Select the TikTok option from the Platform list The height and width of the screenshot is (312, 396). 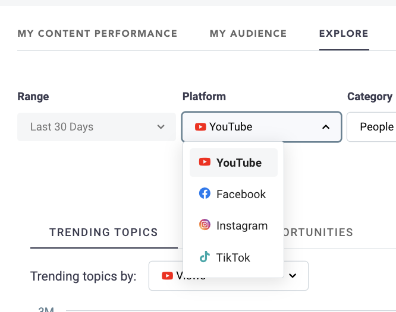click(x=233, y=257)
